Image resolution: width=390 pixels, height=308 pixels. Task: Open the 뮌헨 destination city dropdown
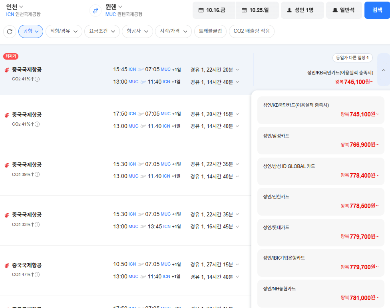[x=114, y=7]
